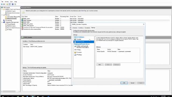Select RADIUS Clients under Templates Management
172x97 pixels.
click(11, 26)
